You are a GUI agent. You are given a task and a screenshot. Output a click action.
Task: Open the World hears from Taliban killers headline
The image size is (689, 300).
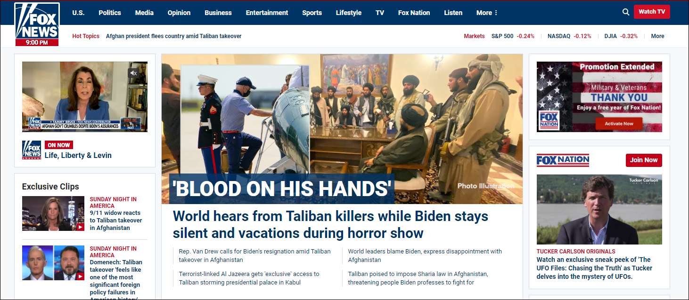[x=330, y=224]
